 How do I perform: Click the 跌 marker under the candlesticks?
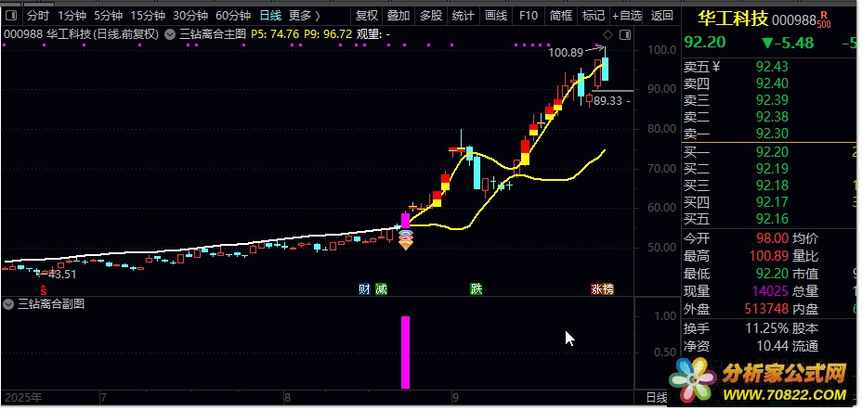point(477,289)
